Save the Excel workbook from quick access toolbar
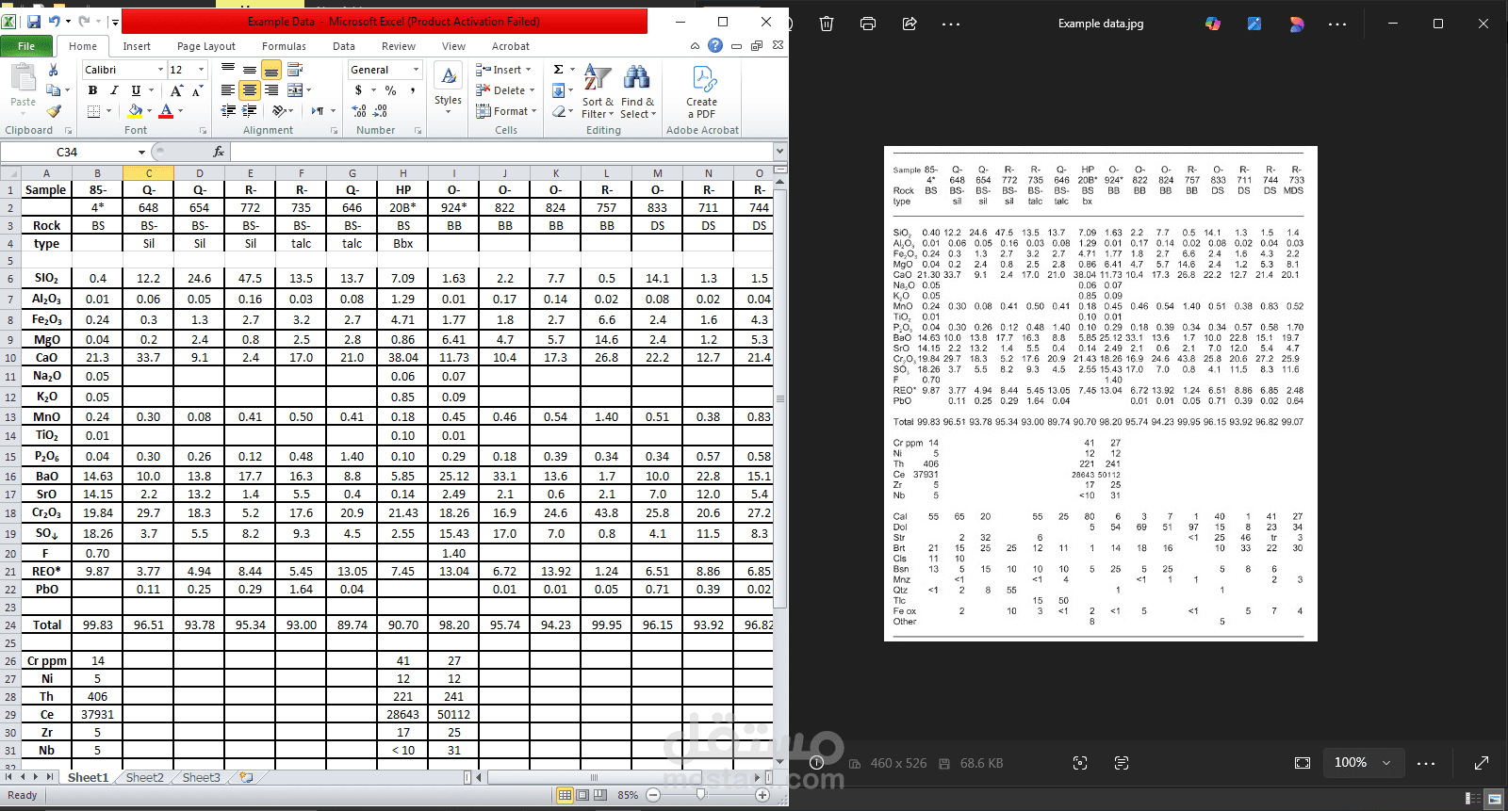Image resolution: width=1508 pixels, height=811 pixels. 34,22
